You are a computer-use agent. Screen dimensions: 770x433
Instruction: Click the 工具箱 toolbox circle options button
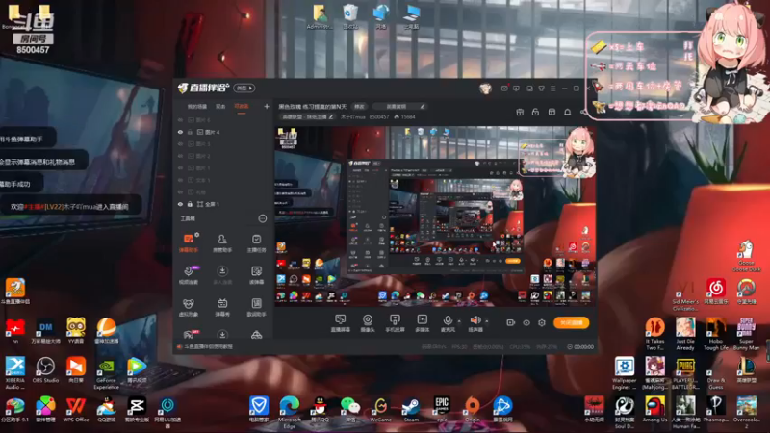[262, 218]
